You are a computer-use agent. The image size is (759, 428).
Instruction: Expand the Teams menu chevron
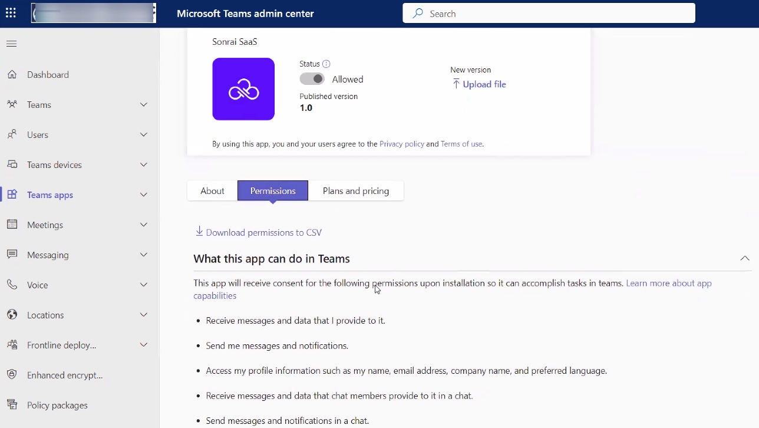point(144,104)
